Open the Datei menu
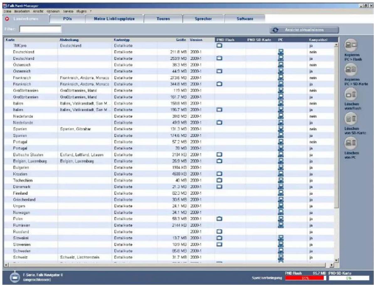Image resolution: width=374 pixels, height=285 pixels. point(6,11)
